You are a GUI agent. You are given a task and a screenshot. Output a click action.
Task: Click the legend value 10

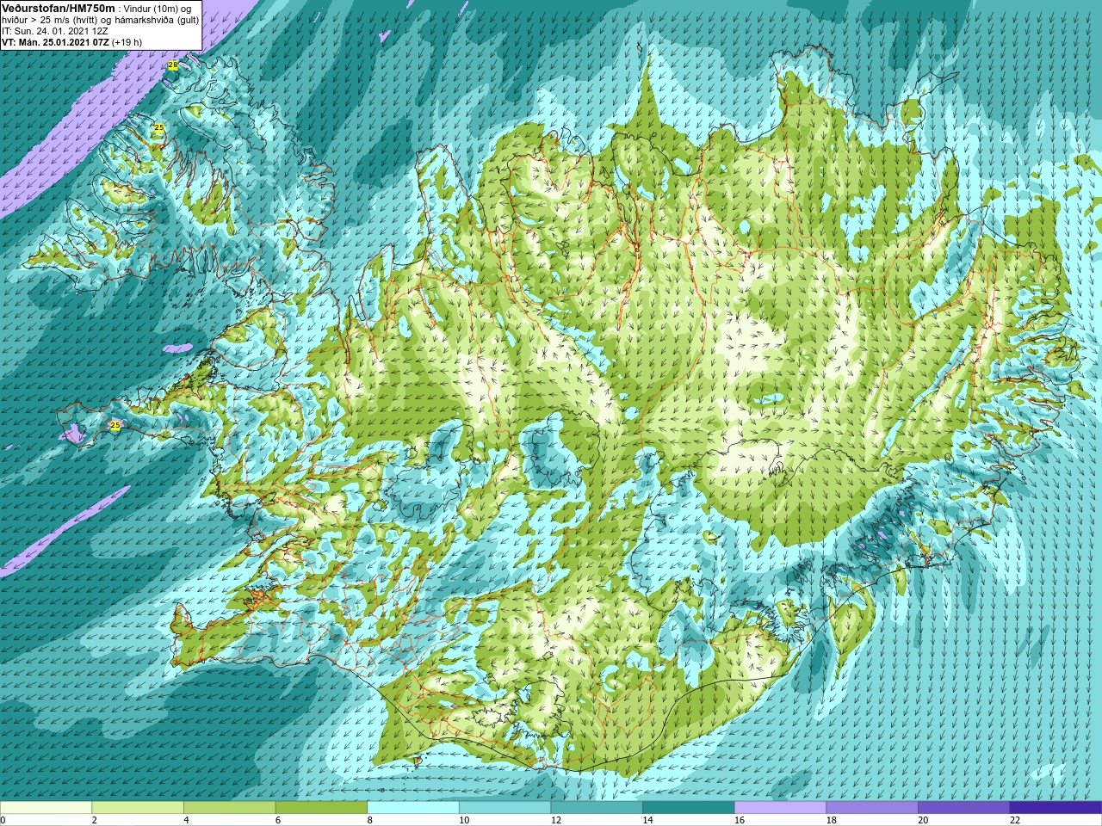[464, 820]
